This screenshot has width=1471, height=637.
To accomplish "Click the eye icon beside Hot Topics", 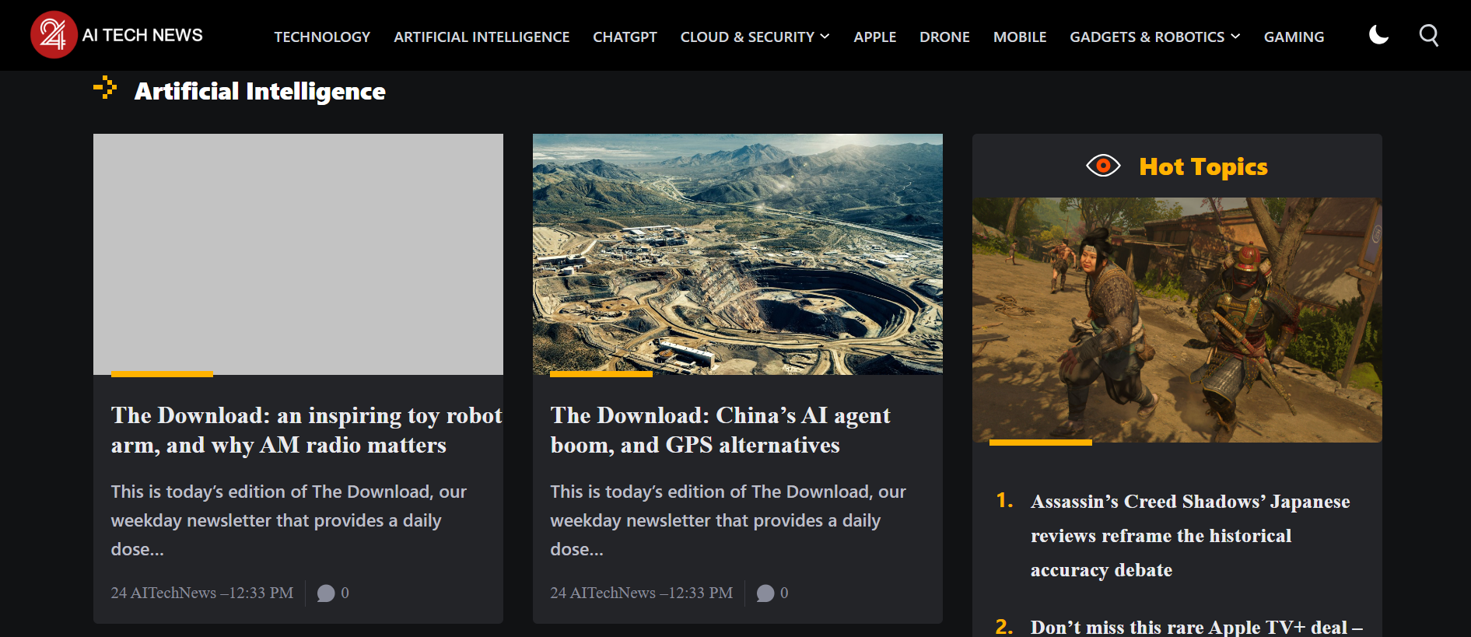I will coord(1103,166).
